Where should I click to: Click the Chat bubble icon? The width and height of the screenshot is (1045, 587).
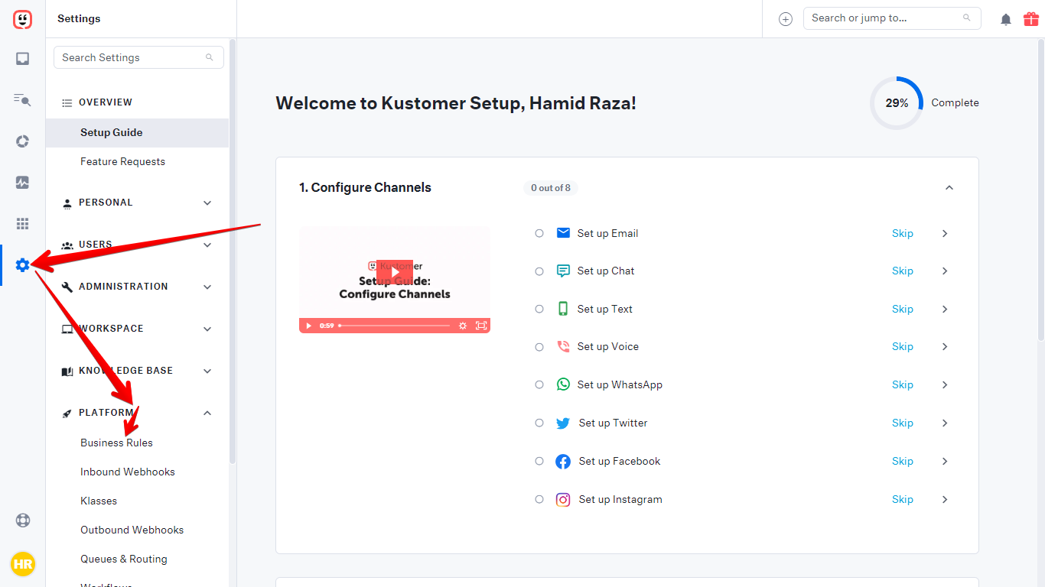tap(563, 271)
